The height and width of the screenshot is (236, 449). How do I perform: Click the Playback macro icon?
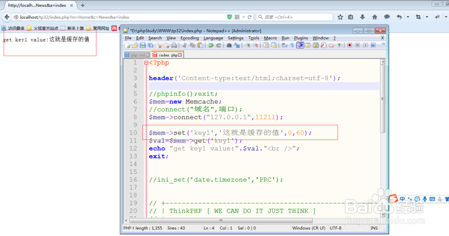click(365, 45)
